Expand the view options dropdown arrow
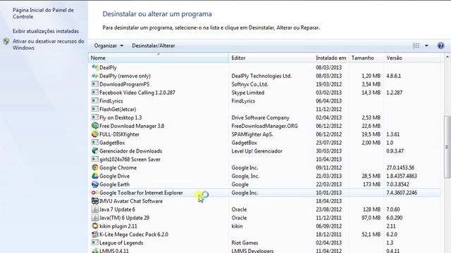The width and height of the screenshot is (451, 253). point(426,46)
